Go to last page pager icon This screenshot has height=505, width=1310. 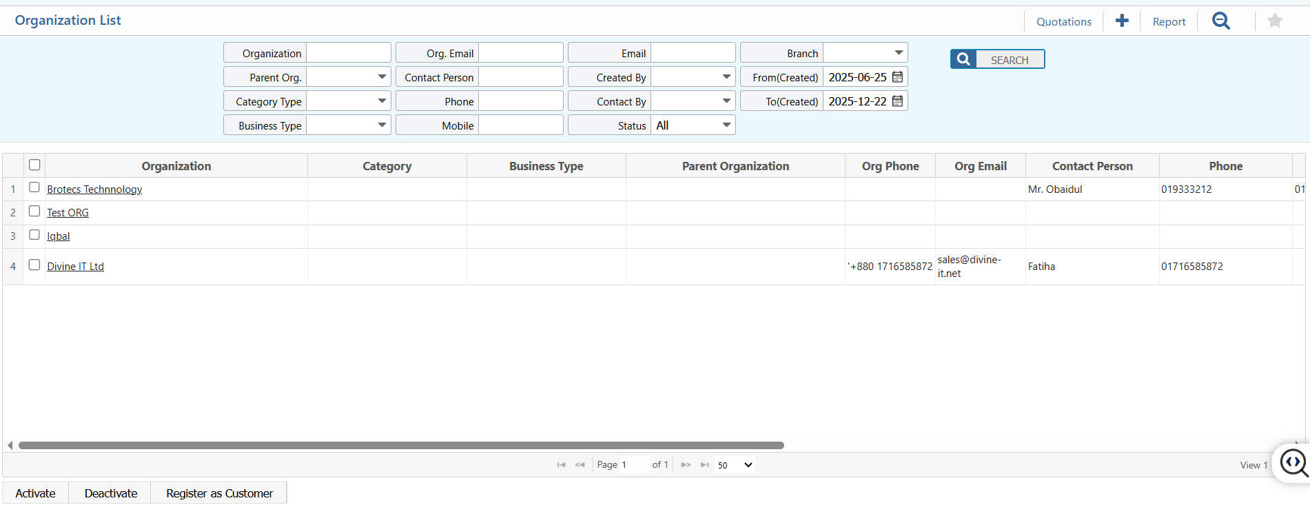[x=704, y=465]
